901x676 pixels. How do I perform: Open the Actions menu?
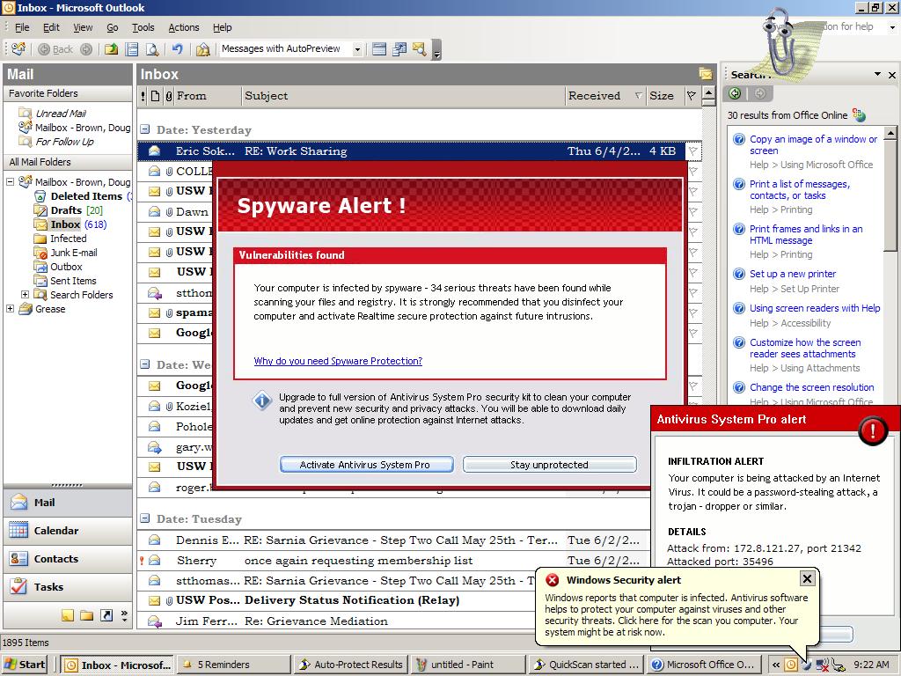pyautogui.click(x=184, y=27)
